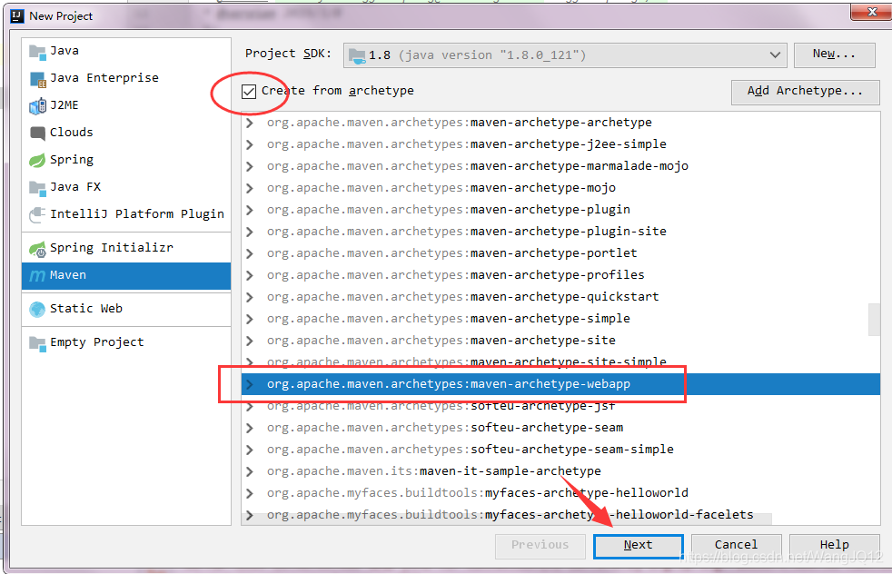Click the New SDK button
Viewport: 892px width, 574px height.
pos(834,54)
